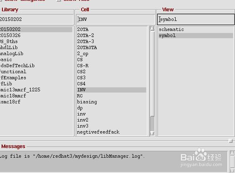This screenshot has height=173, width=235.
Task: Select cell CS4
Action: point(82,84)
